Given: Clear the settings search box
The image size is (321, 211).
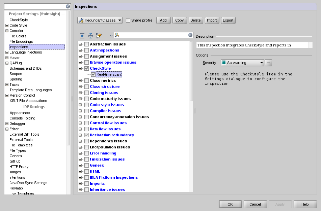Looking at the screenshot, I should (x=68, y=6).
